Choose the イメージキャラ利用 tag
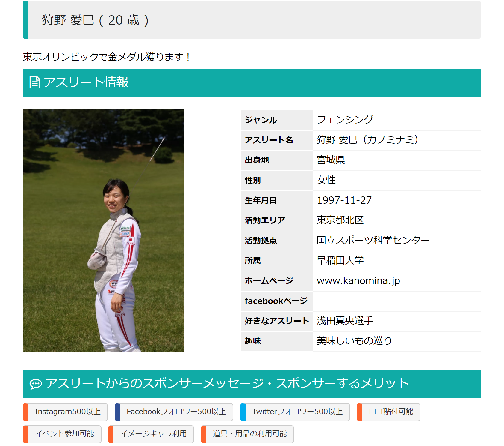The height and width of the screenshot is (446, 504). click(151, 434)
